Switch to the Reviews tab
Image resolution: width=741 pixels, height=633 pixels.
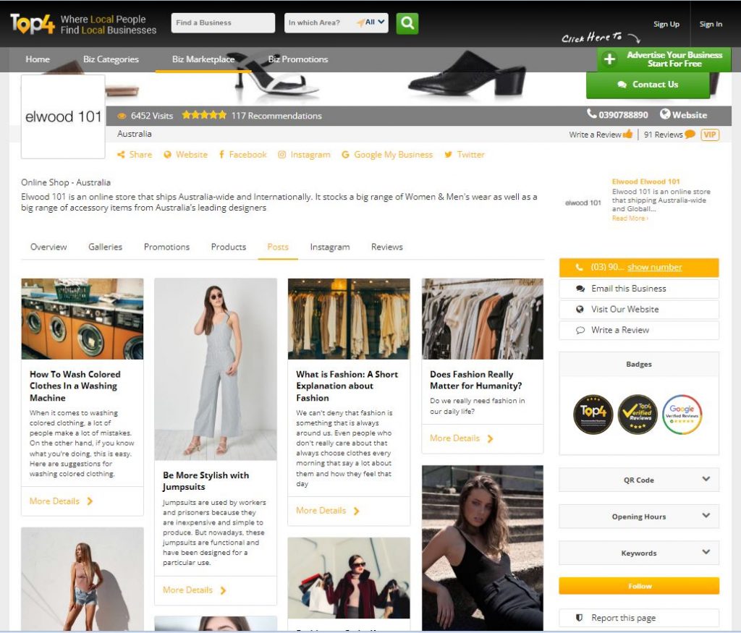pos(386,247)
